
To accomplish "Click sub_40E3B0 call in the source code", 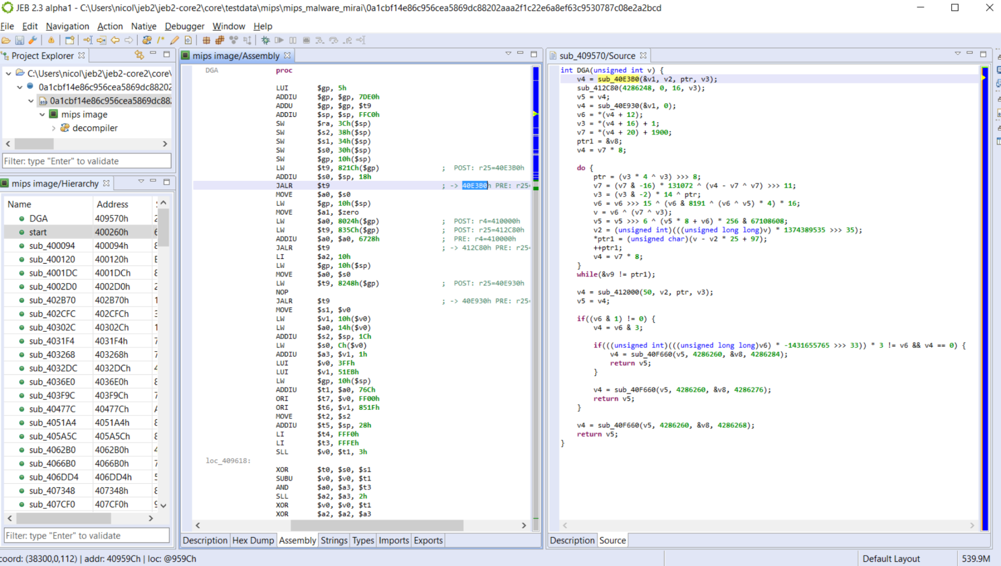I will pos(618,79).
